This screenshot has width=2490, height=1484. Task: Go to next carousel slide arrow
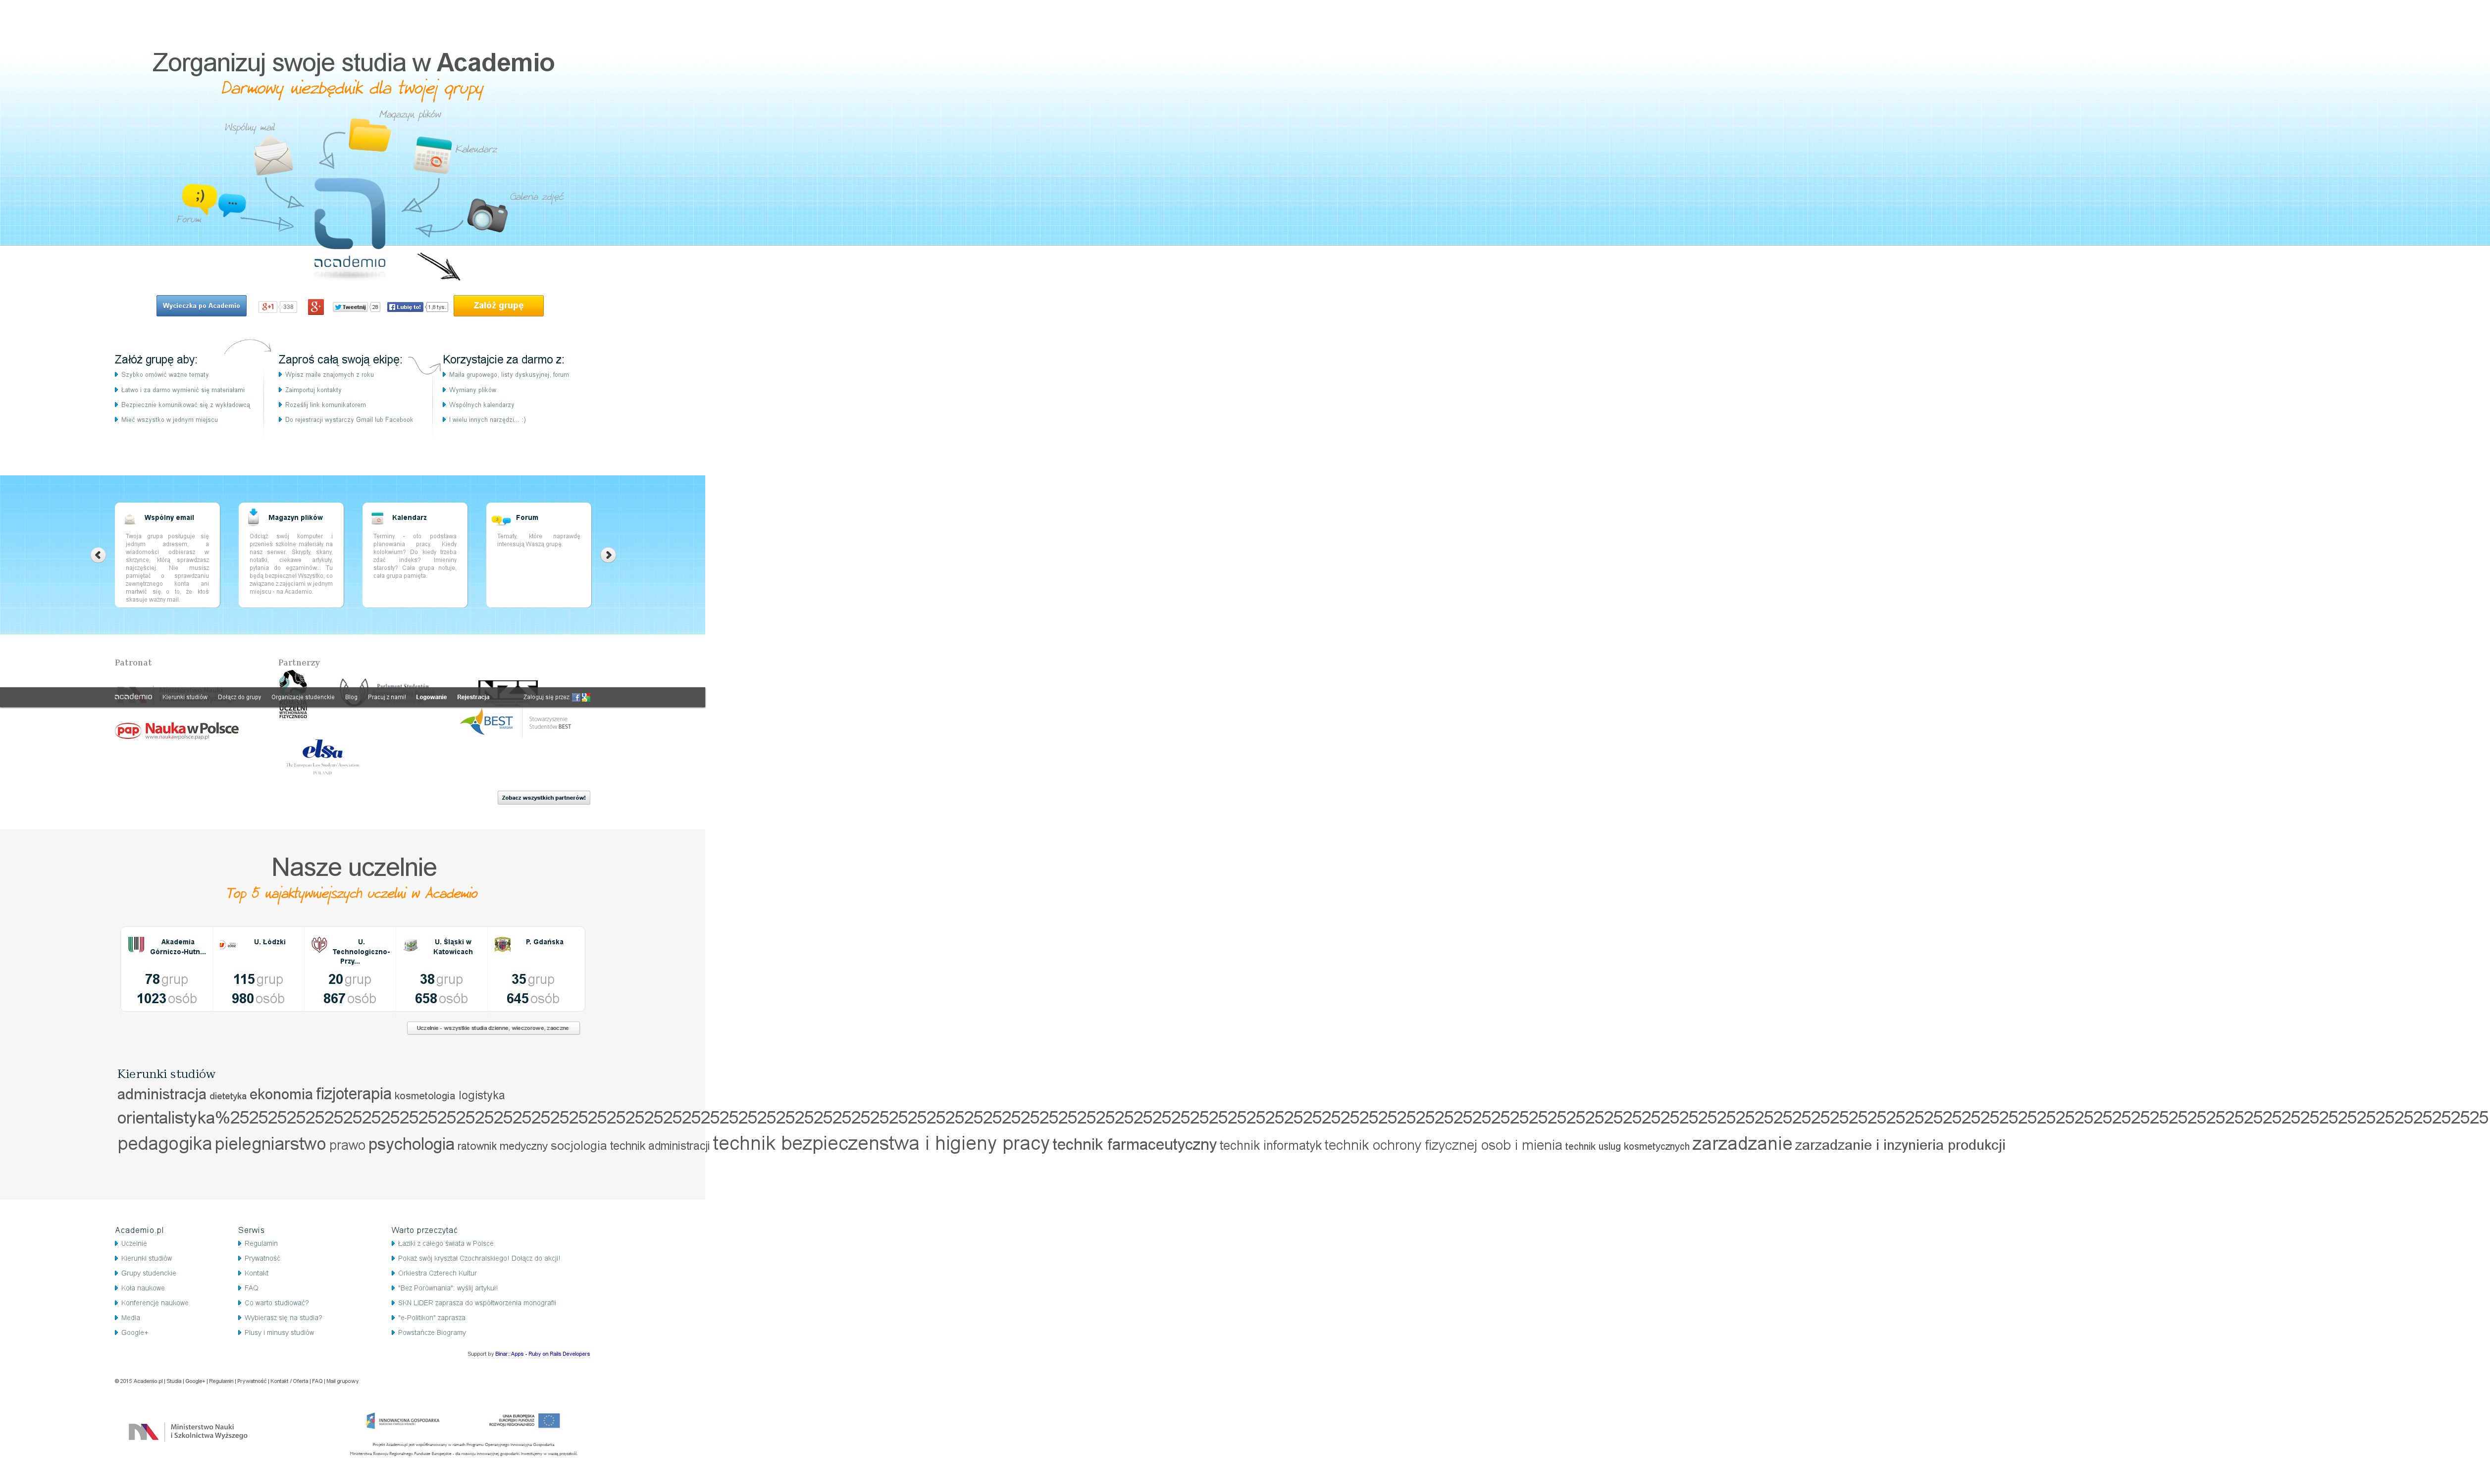click(608, 555)
